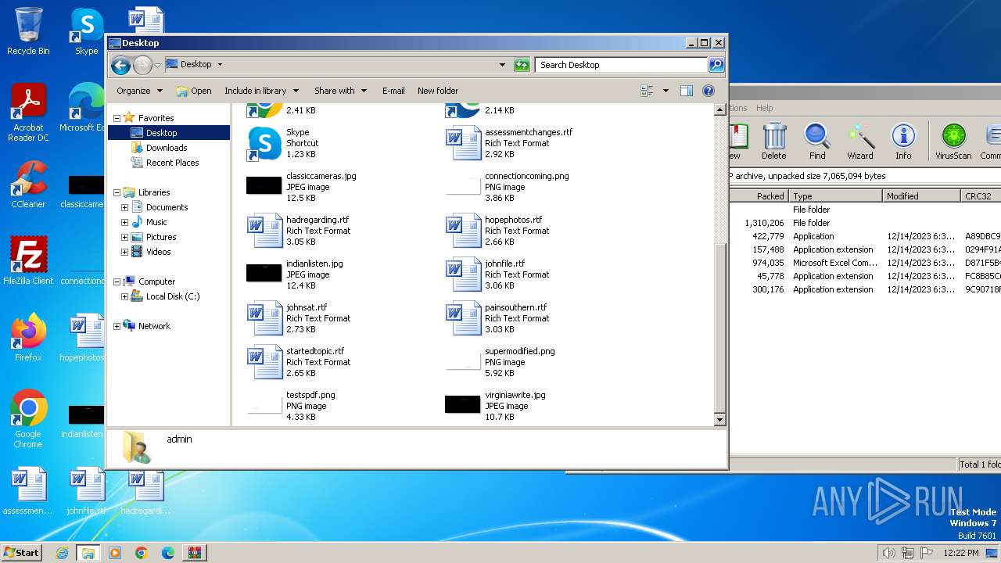Select Computer in navigation pane
Image resolution: width=1001 pixels, height=563 pixels.
(x=156, y=281)
